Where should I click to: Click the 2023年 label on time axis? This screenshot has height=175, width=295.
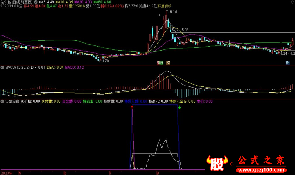click(x=6, y=172)
